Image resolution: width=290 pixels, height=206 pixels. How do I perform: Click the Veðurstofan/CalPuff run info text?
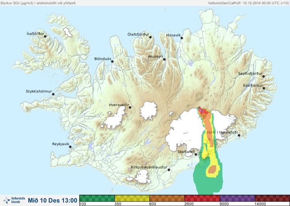(x=248, y=3)
